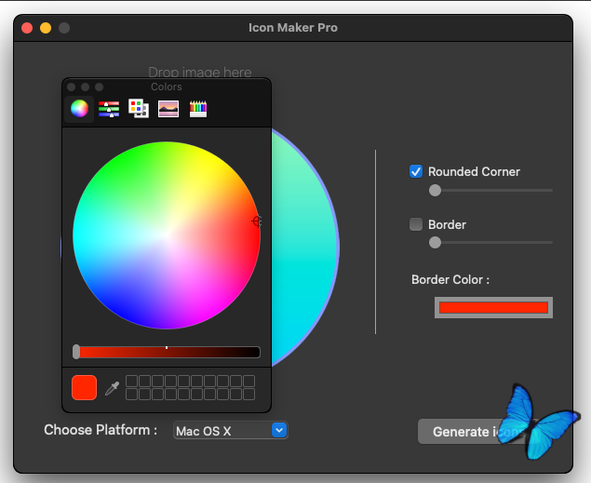The height and width of the screenshot is (483, 591).
Task: Click the brightness slider handle in Colors
Action: 76,352
